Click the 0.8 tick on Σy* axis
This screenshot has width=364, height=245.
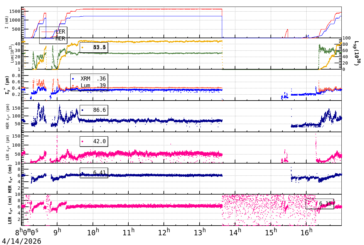[x=16, y=76]
